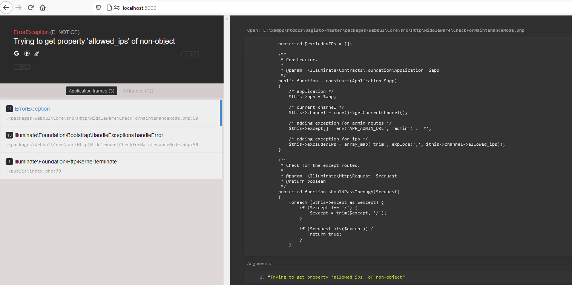Click the frame number 11 badge

(x=9, y=109)
